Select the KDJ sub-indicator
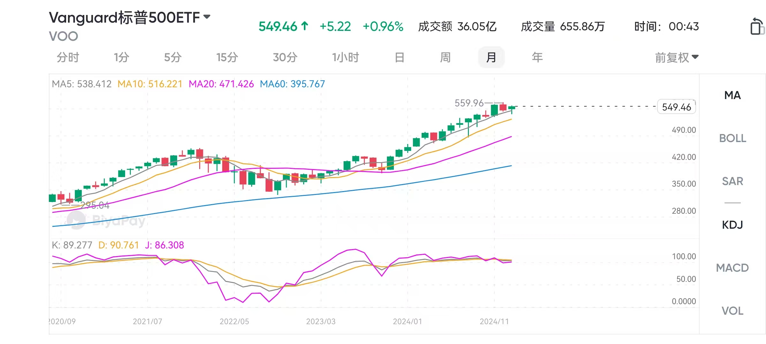The width and height of the screenshot is (766, 344). pos(732,225)
